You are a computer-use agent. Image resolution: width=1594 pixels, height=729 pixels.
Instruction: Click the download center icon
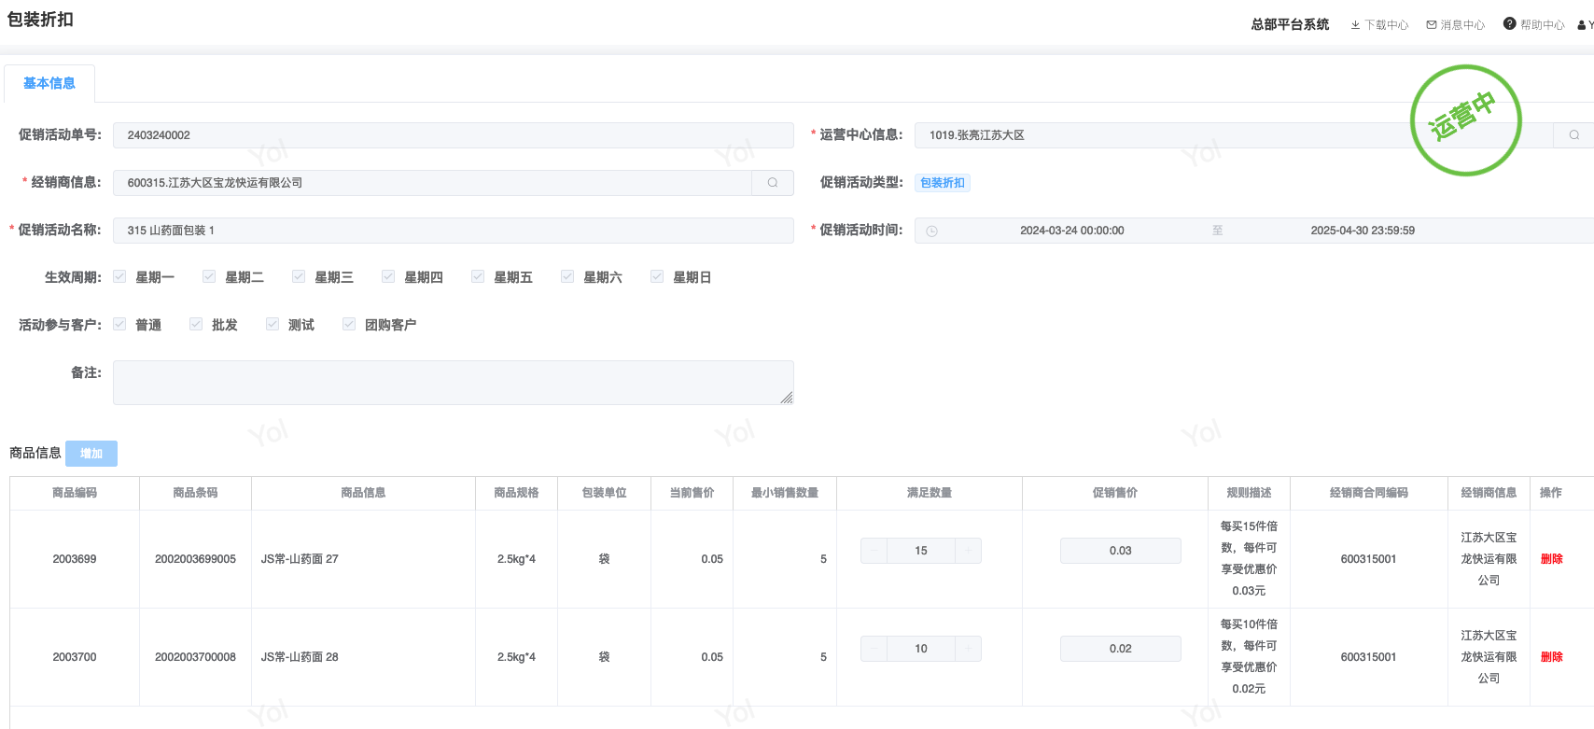click(1355, 25)
